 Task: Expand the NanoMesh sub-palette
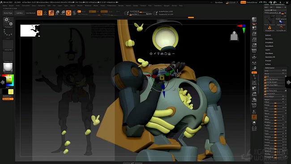269,46
